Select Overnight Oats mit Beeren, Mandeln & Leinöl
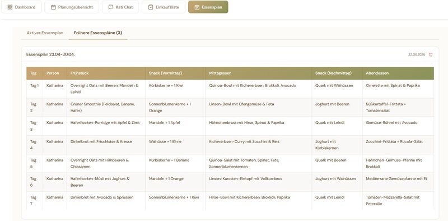448x221 pixels. 106,89
